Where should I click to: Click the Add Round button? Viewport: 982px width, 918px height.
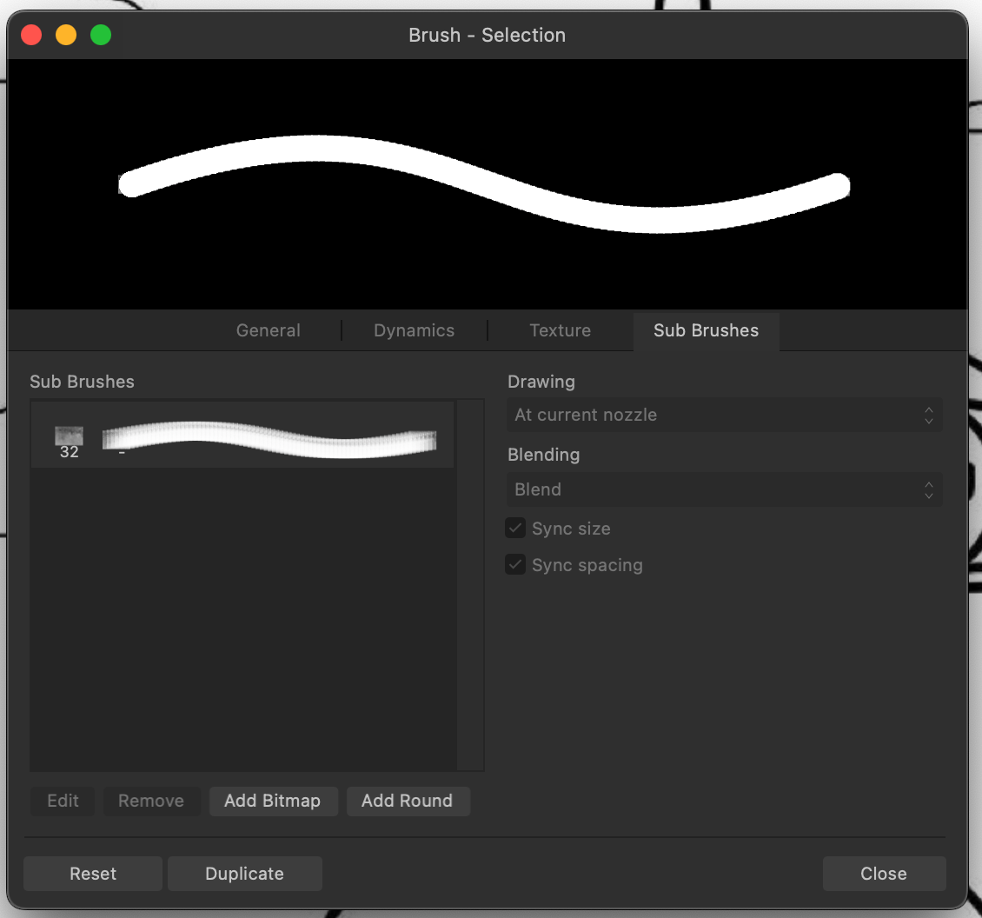tap(407, 801)
